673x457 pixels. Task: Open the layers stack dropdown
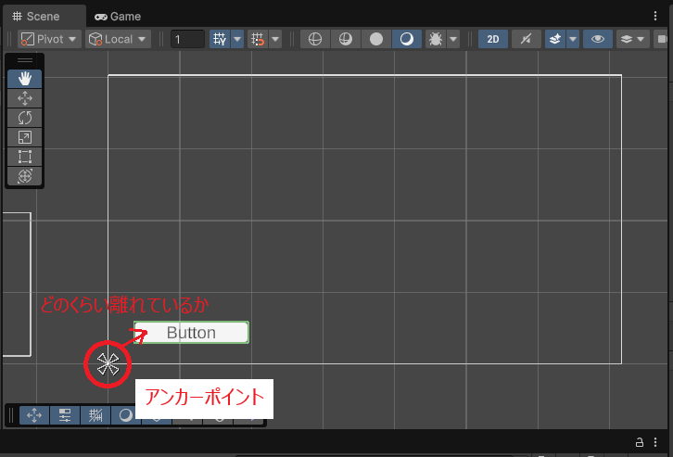[x=632, y=39]
